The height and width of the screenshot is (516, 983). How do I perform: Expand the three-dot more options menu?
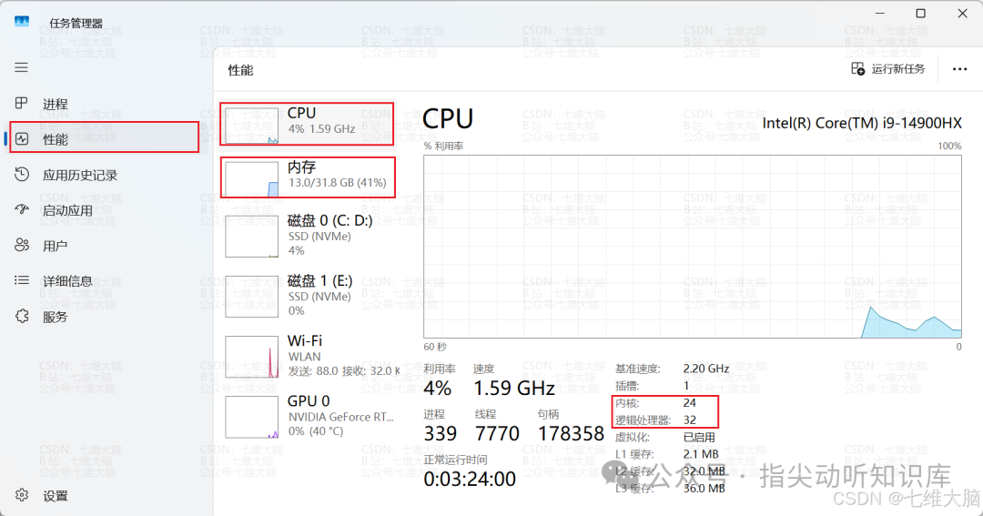click(959, 69)
